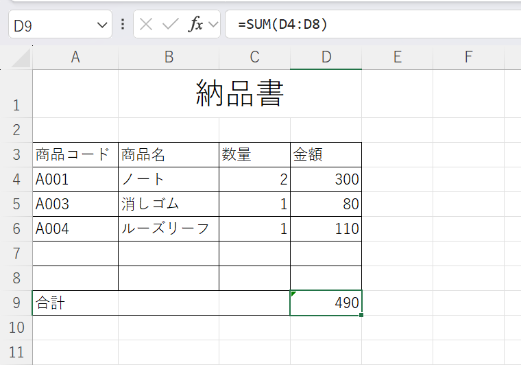Expand the function dropdown arrow next to fx

213,24
